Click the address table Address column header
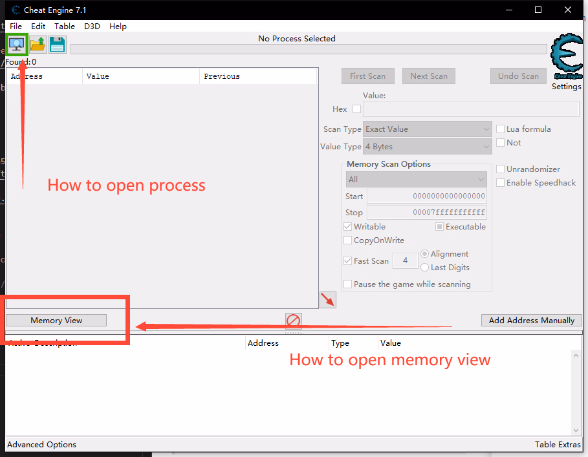Viewport: 588px width, 457px height. pos(287,343)
